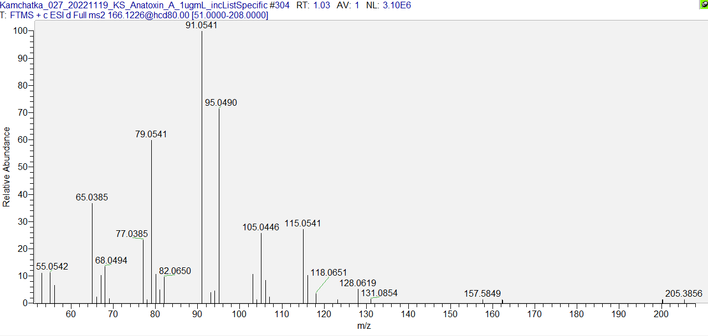The height and width of the screenshot is (336, 708).
Task: Click the 105.0446 peak label
Action: (x=261, y=228)
